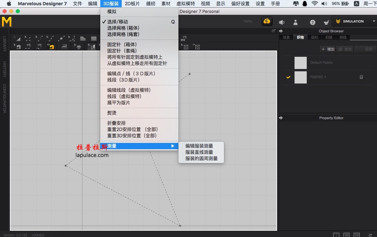Select the Transform Pattern tool
This screenshot has width=377, height=237.
17,39
